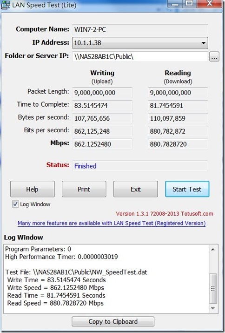
Task: Click the Status field showing Finished
Action: 140,166
